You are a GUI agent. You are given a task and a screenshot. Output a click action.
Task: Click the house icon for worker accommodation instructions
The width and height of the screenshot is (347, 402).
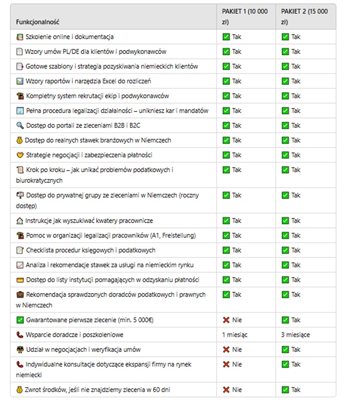20,221
